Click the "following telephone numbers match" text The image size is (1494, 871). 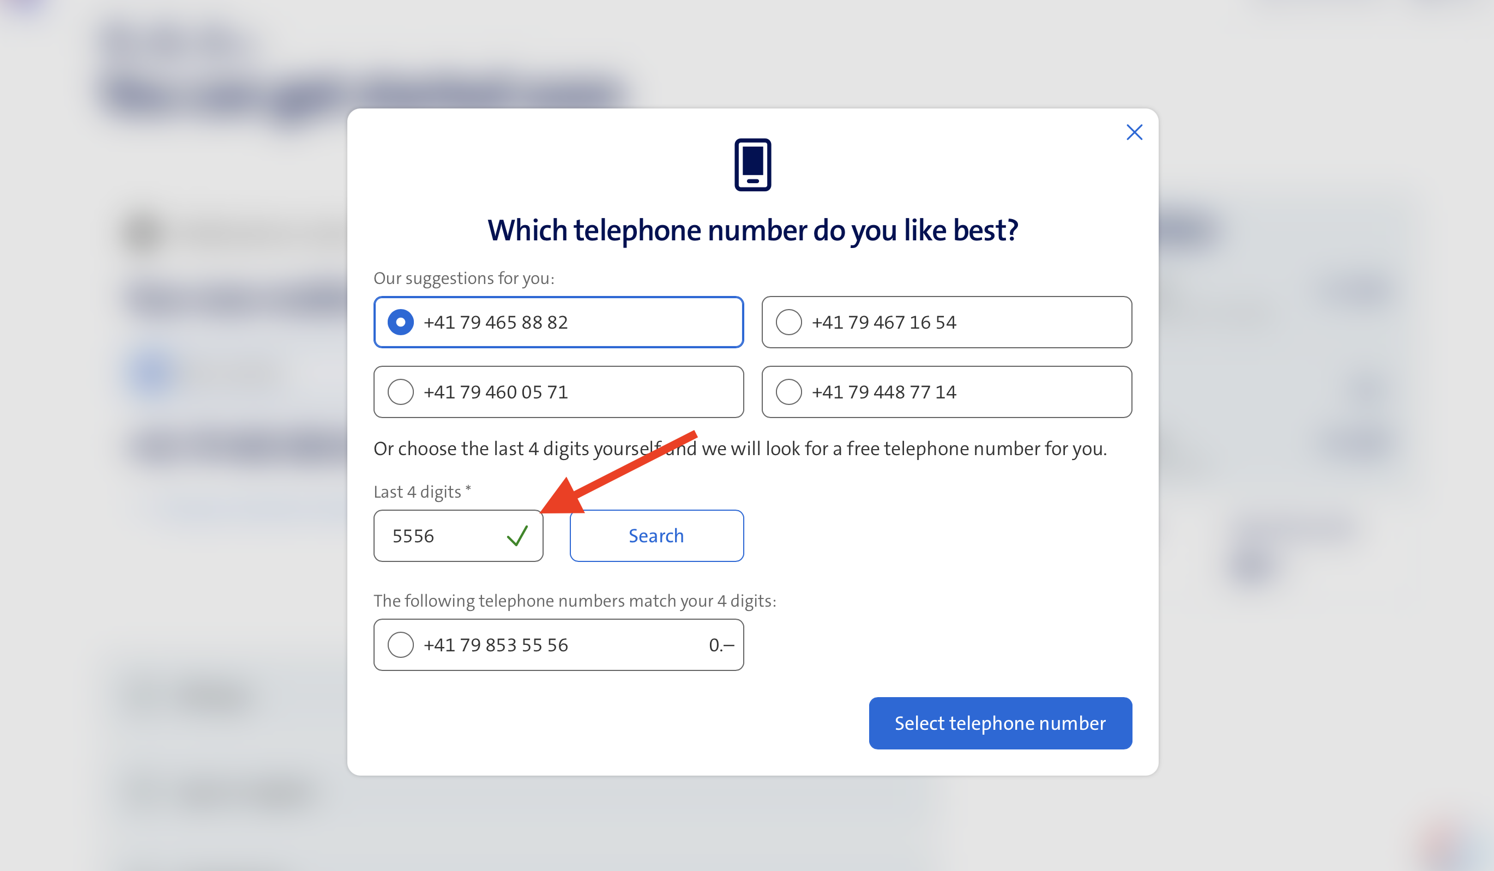pyautogui.click(x=575, y=601)
